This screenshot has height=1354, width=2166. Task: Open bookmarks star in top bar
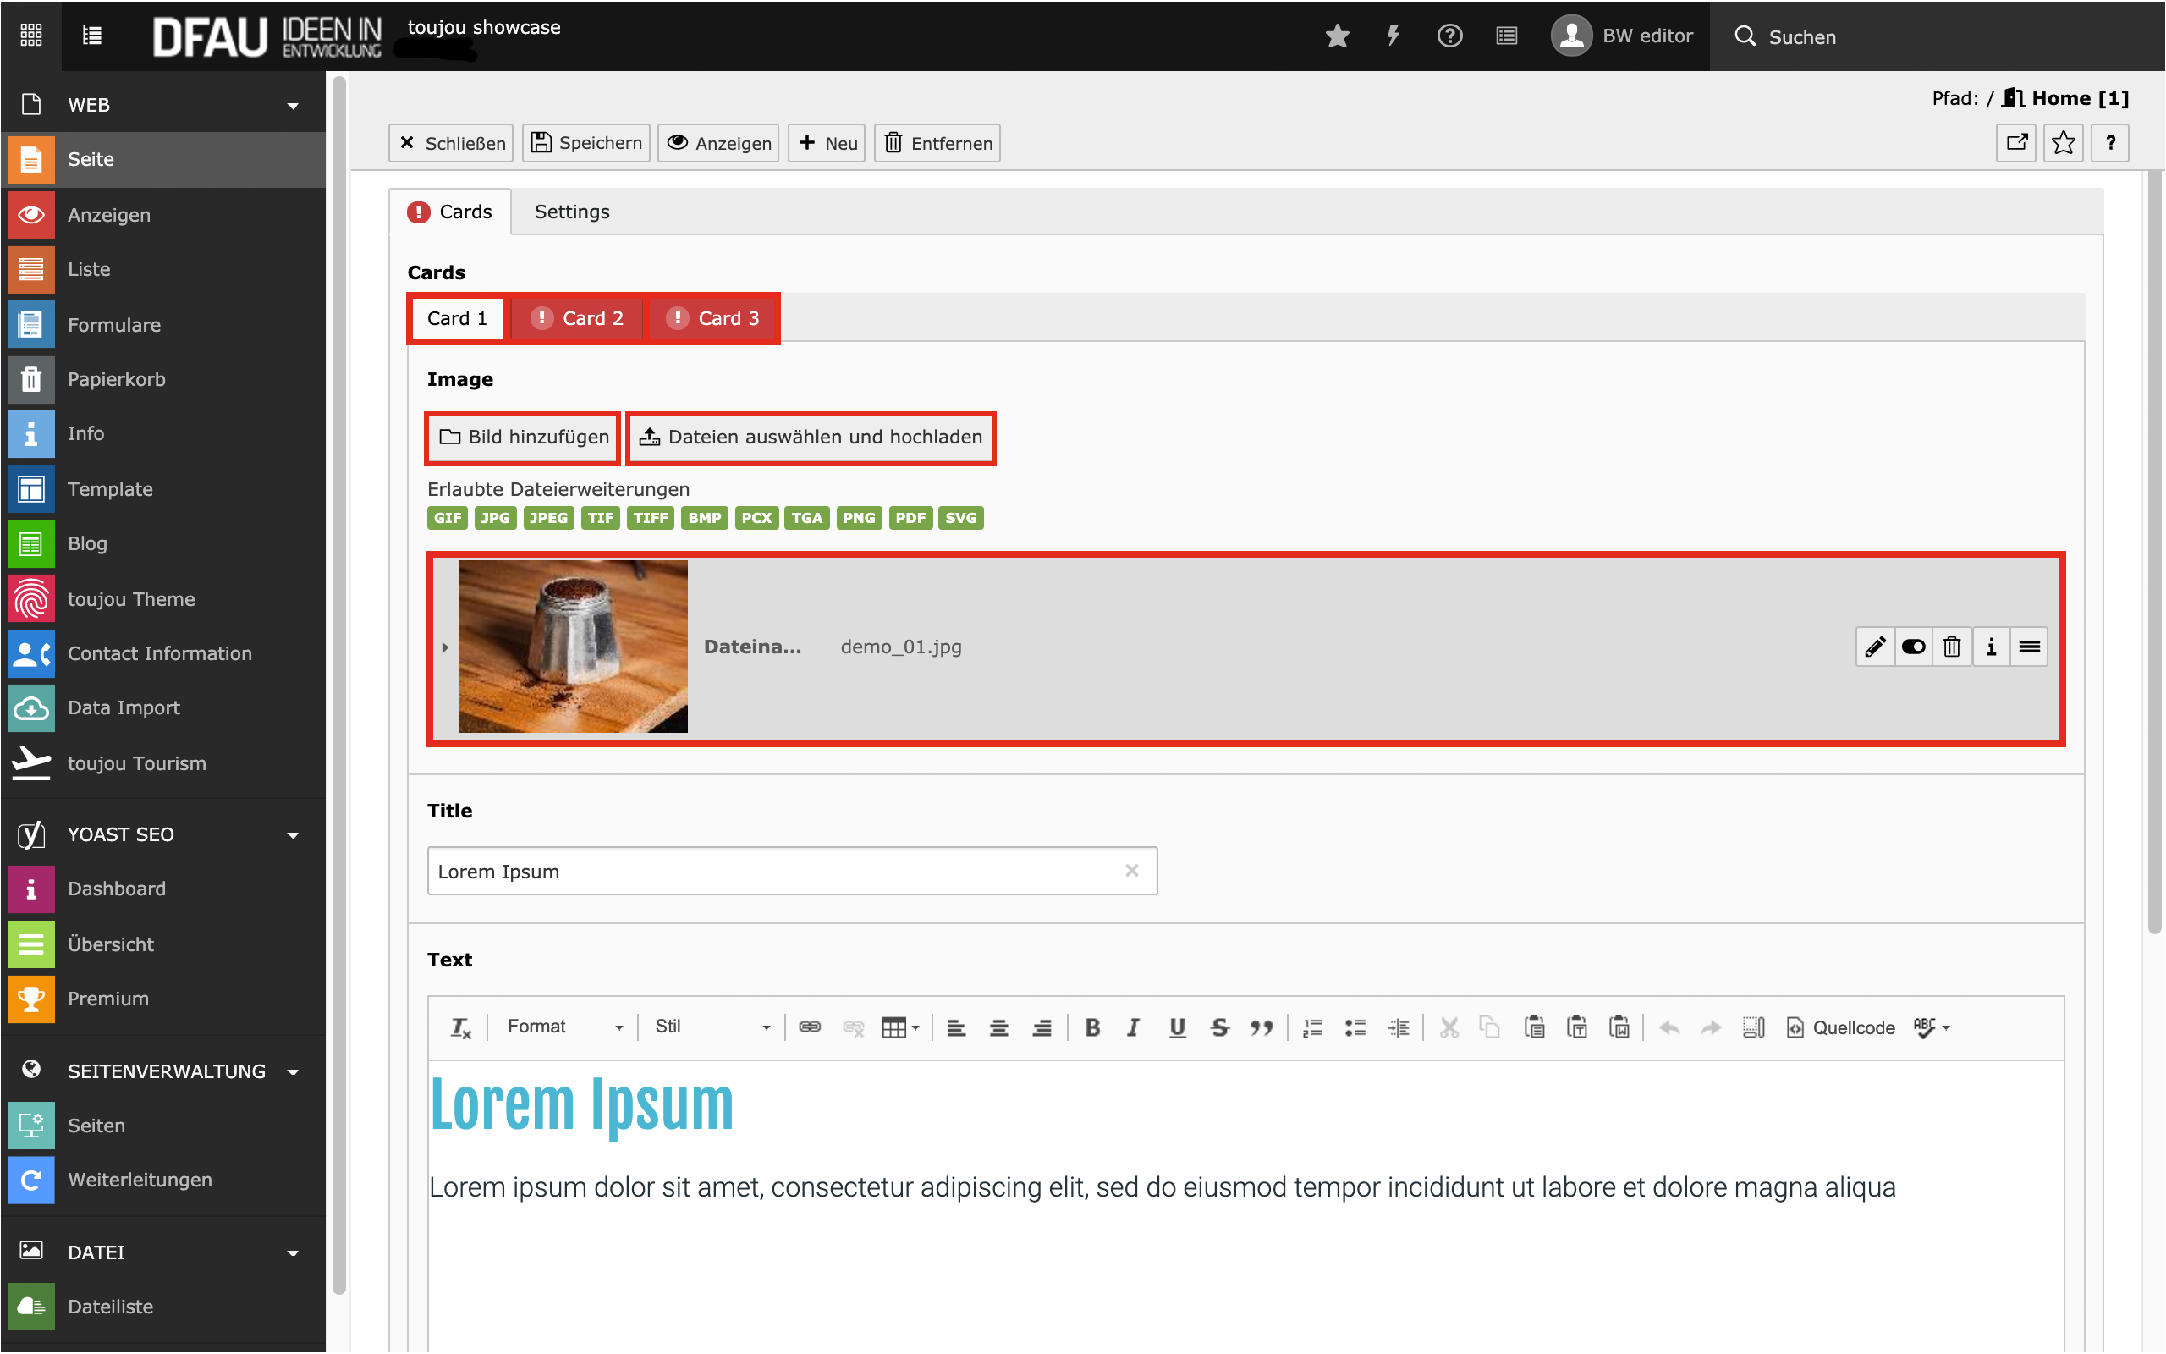click(x=1337, y=36)
